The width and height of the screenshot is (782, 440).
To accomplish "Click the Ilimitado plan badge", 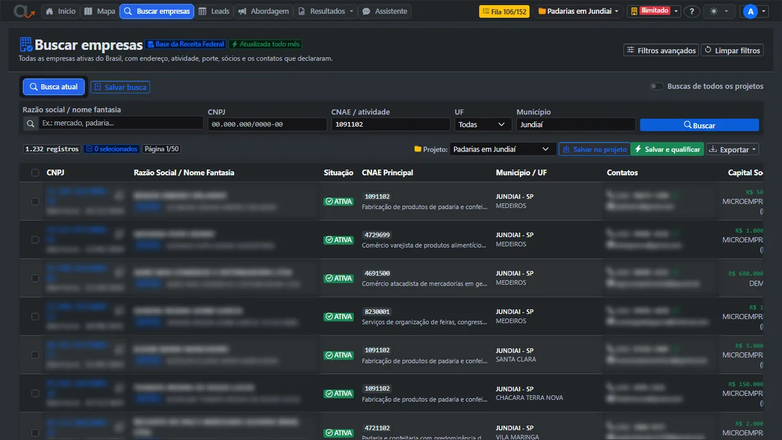I will pos(655,11).
